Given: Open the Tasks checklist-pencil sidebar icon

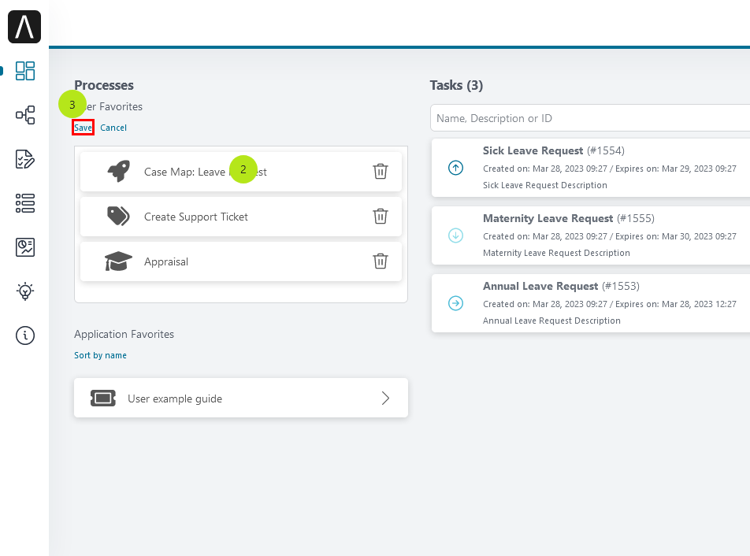Looking at the screenshot, I should tap(25, 159).
